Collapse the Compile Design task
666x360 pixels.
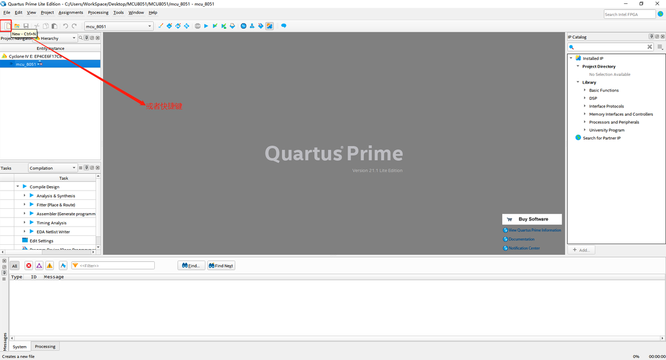(18, 187)
